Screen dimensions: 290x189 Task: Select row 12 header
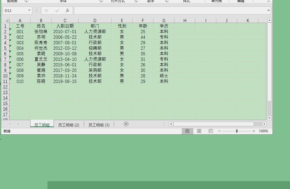click(5, 87)
